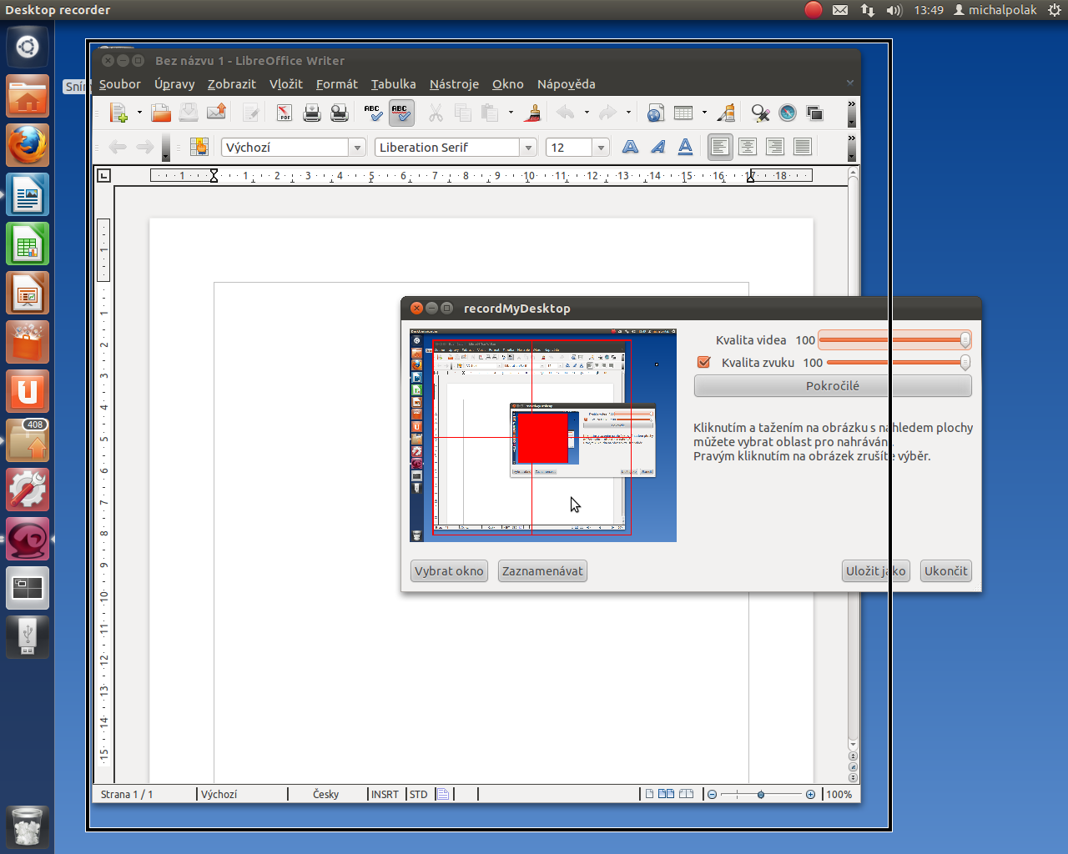Set paragraph alignment to right
Screen dimensions: 1068x854
tap(775, 147)
